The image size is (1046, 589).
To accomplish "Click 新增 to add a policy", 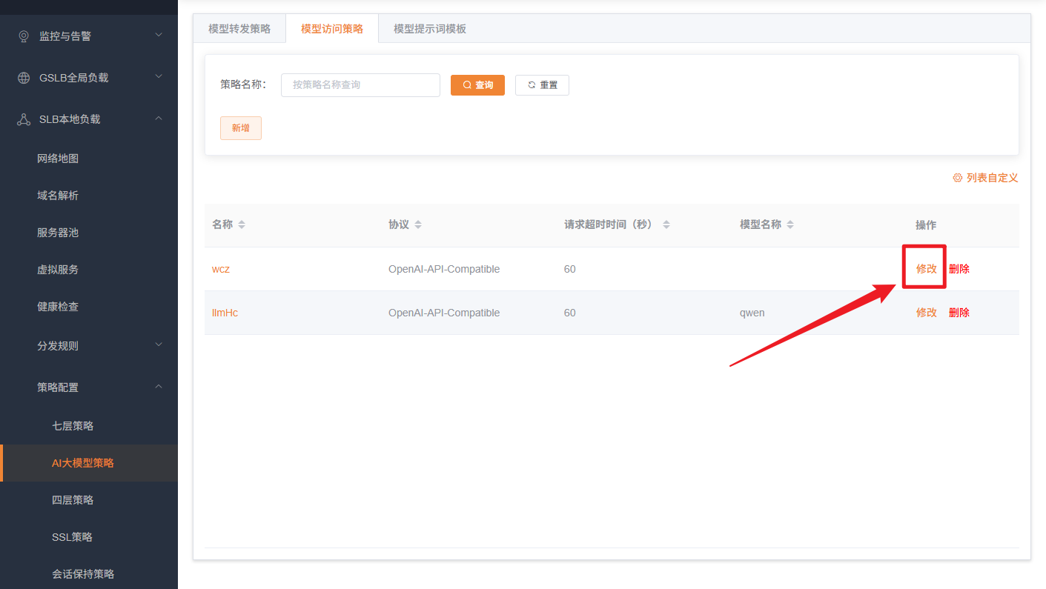I will 240,128.
